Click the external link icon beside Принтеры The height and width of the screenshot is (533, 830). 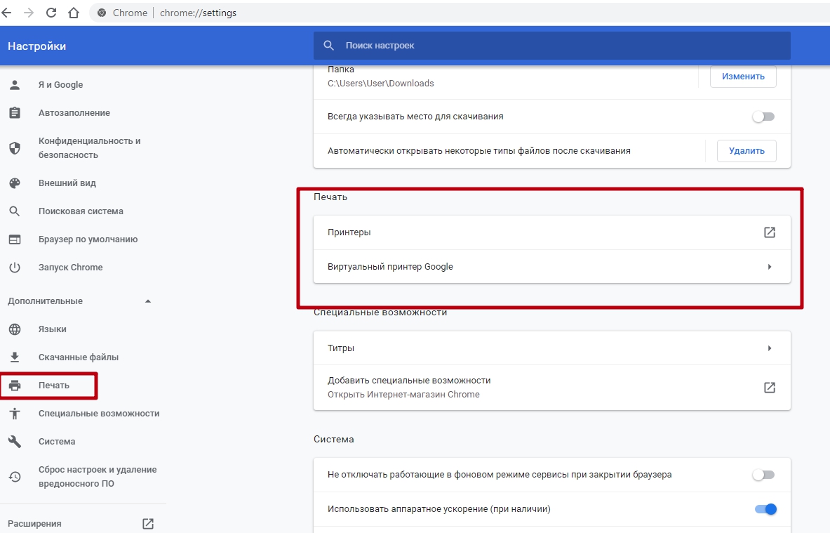769,232
